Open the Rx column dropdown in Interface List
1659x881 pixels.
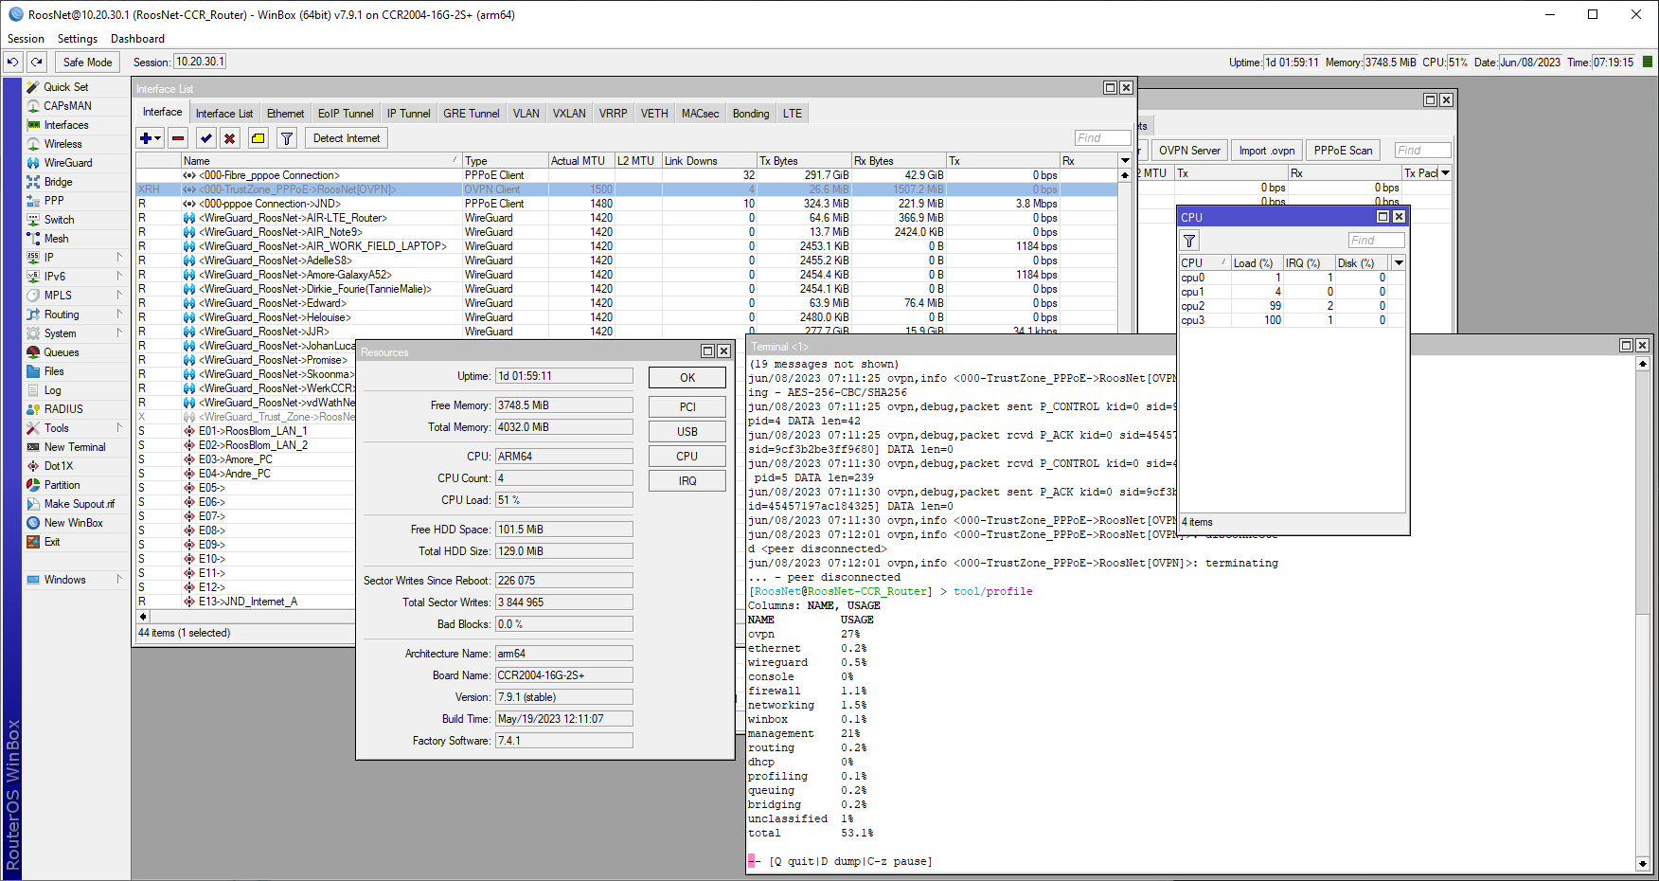[1124, 160]
